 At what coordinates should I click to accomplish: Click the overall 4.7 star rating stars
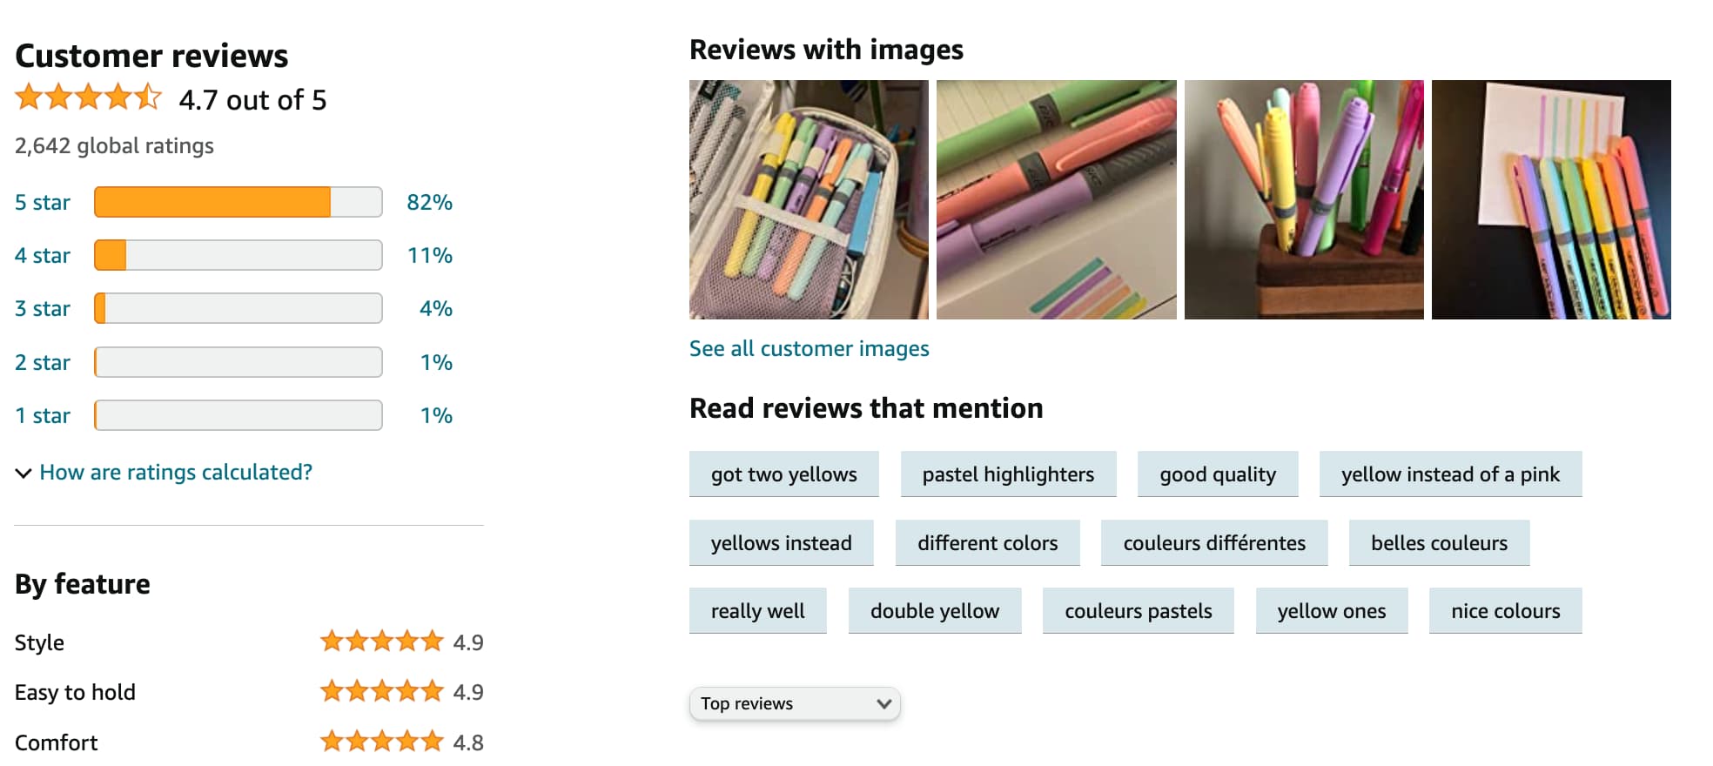click(x=87, y=97)
